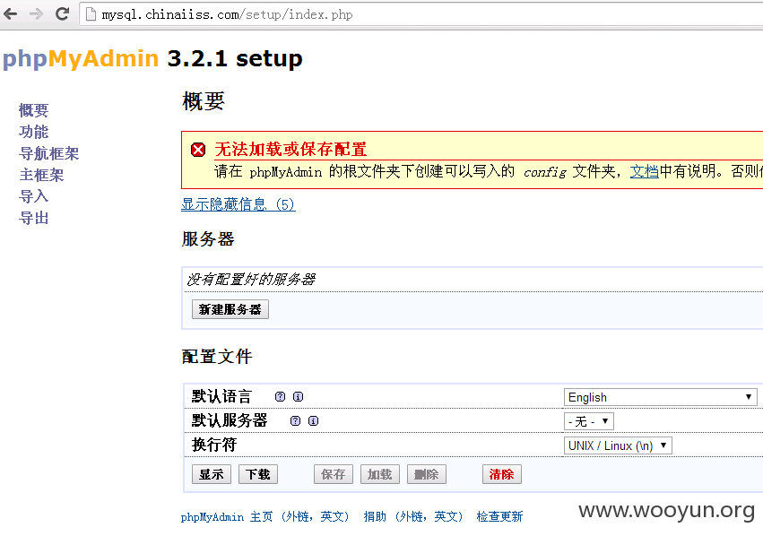Viewport: 763px width, 536px height.
Task: Open 导航框架 in the left menu
Action: [48, 153]
